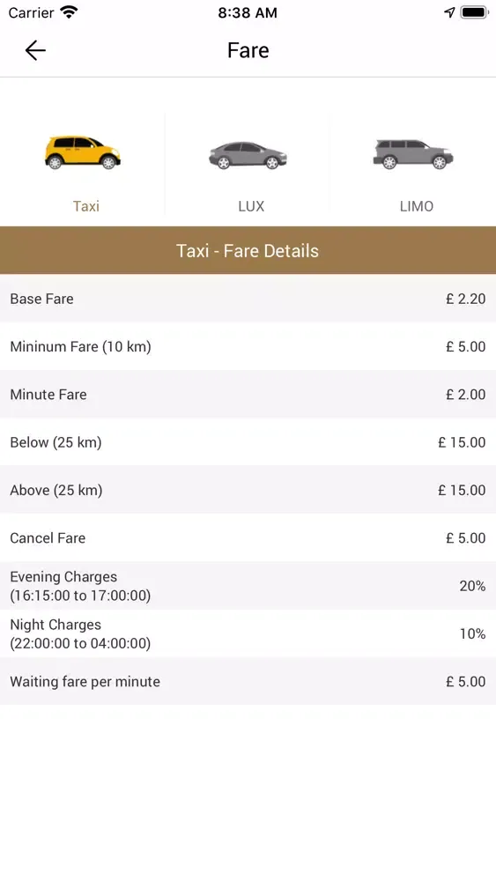Select the Below (25 km) row
Screen dimensions: 496x881
point(248,442)
